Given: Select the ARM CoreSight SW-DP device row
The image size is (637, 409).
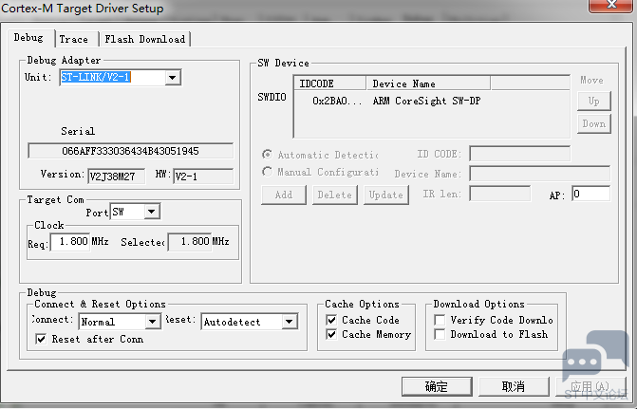Looking at the screenshot, I should point(425,101).
